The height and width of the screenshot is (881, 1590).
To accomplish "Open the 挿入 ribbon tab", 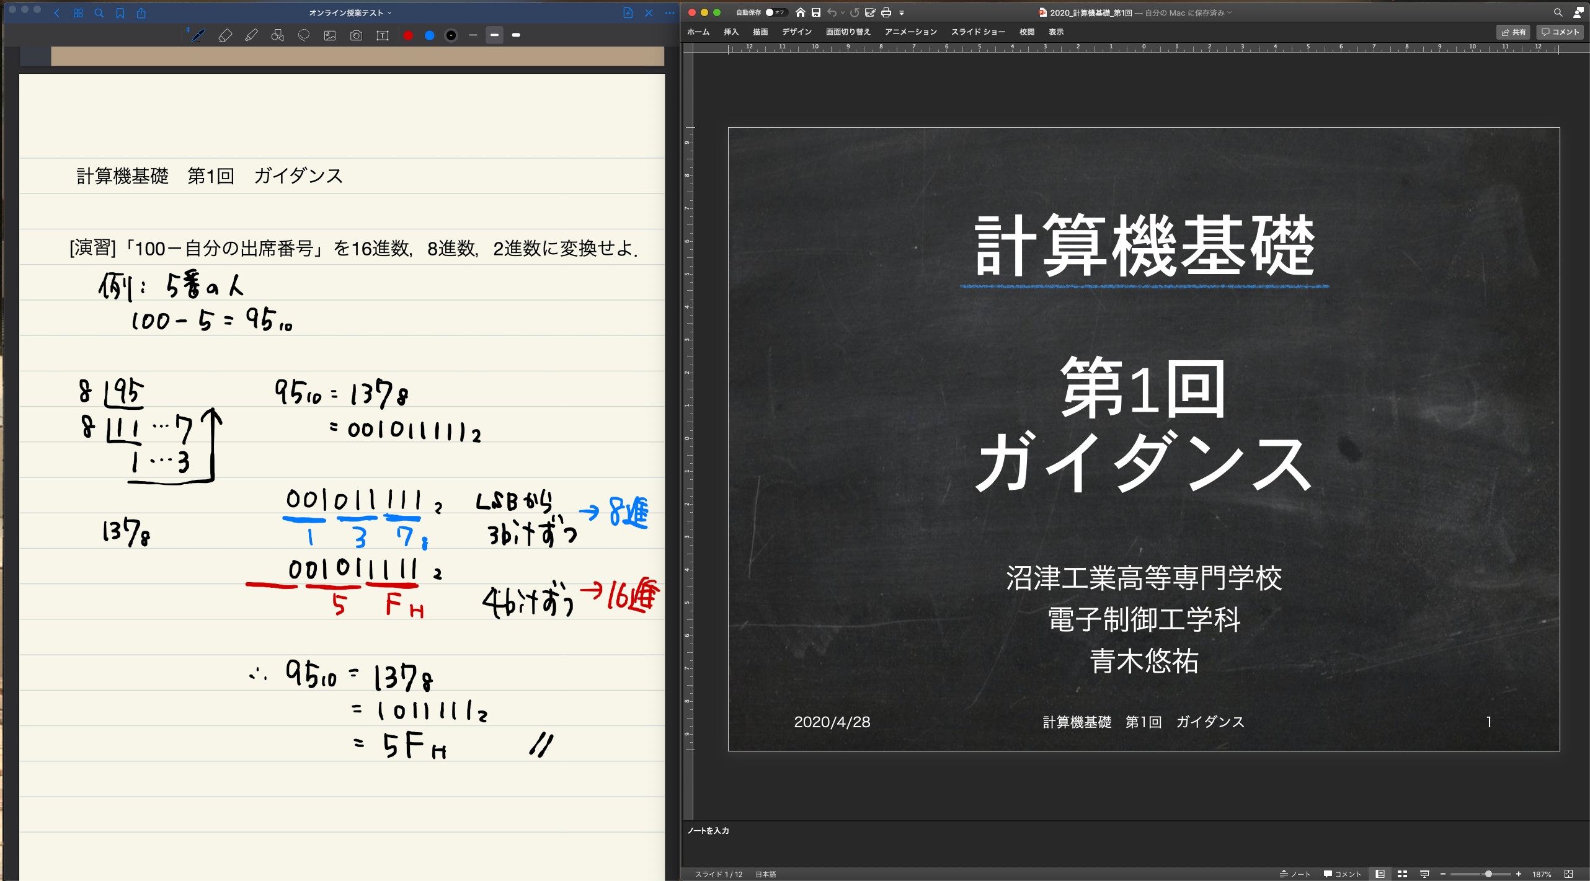I will pos(731,32).
